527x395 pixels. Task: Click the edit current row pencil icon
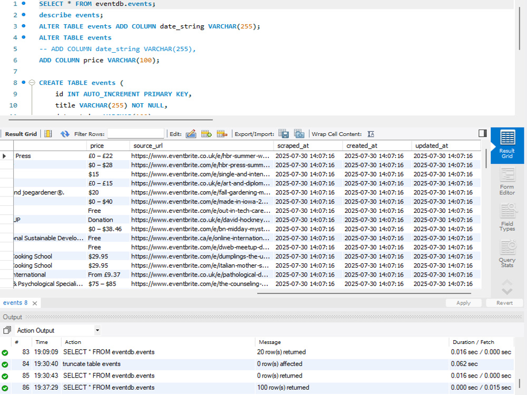click(191, 134)
